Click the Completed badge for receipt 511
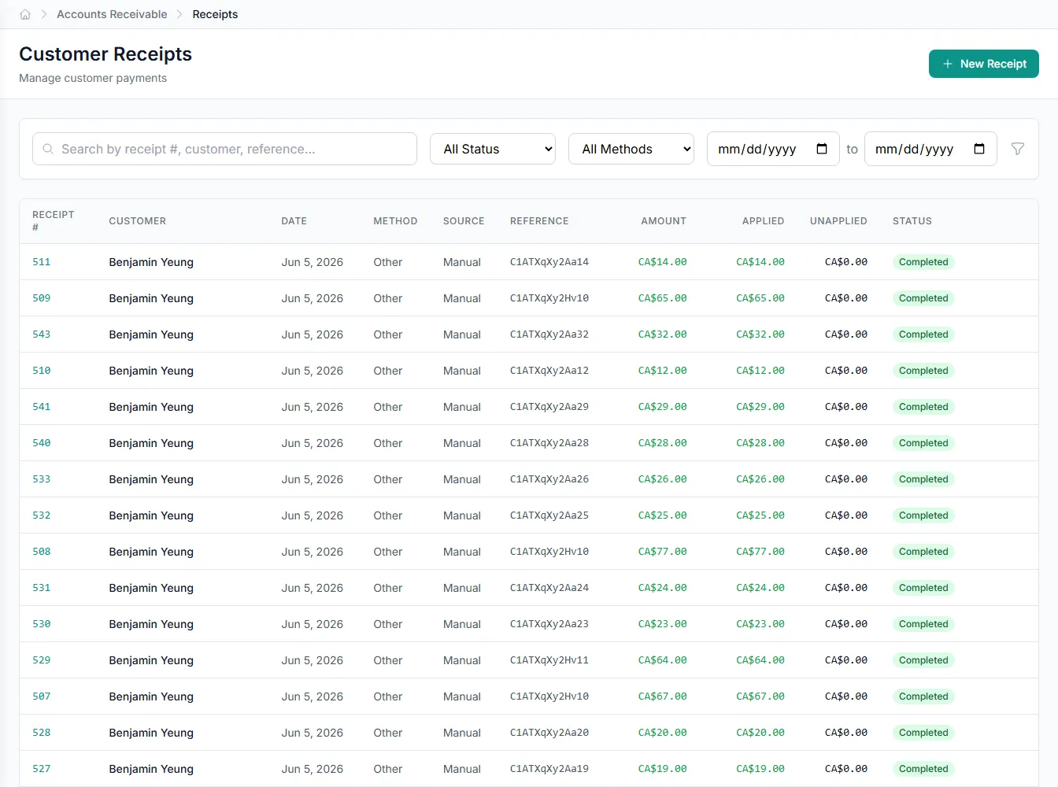Viewport: 1058px width, 787px height. [x=923, y=262]
